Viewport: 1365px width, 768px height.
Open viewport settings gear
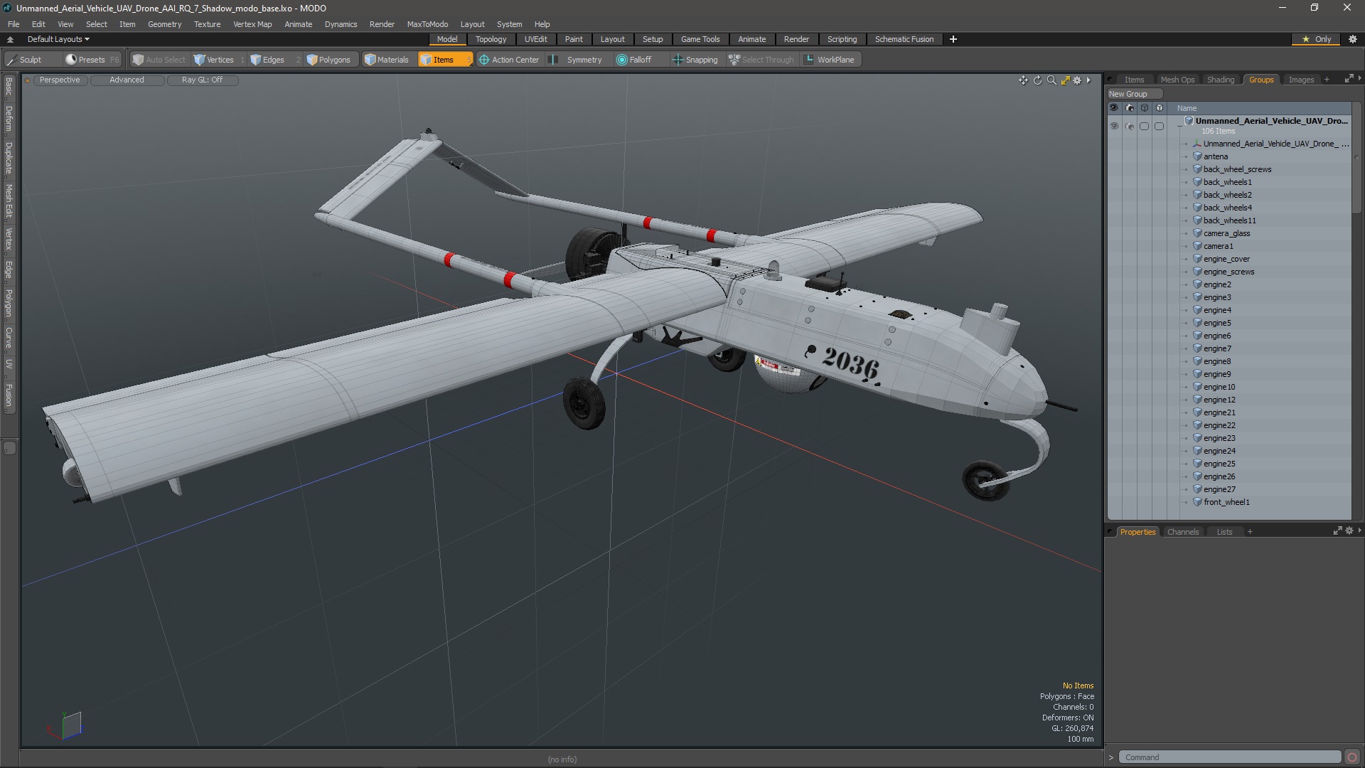coord(1077,80)
